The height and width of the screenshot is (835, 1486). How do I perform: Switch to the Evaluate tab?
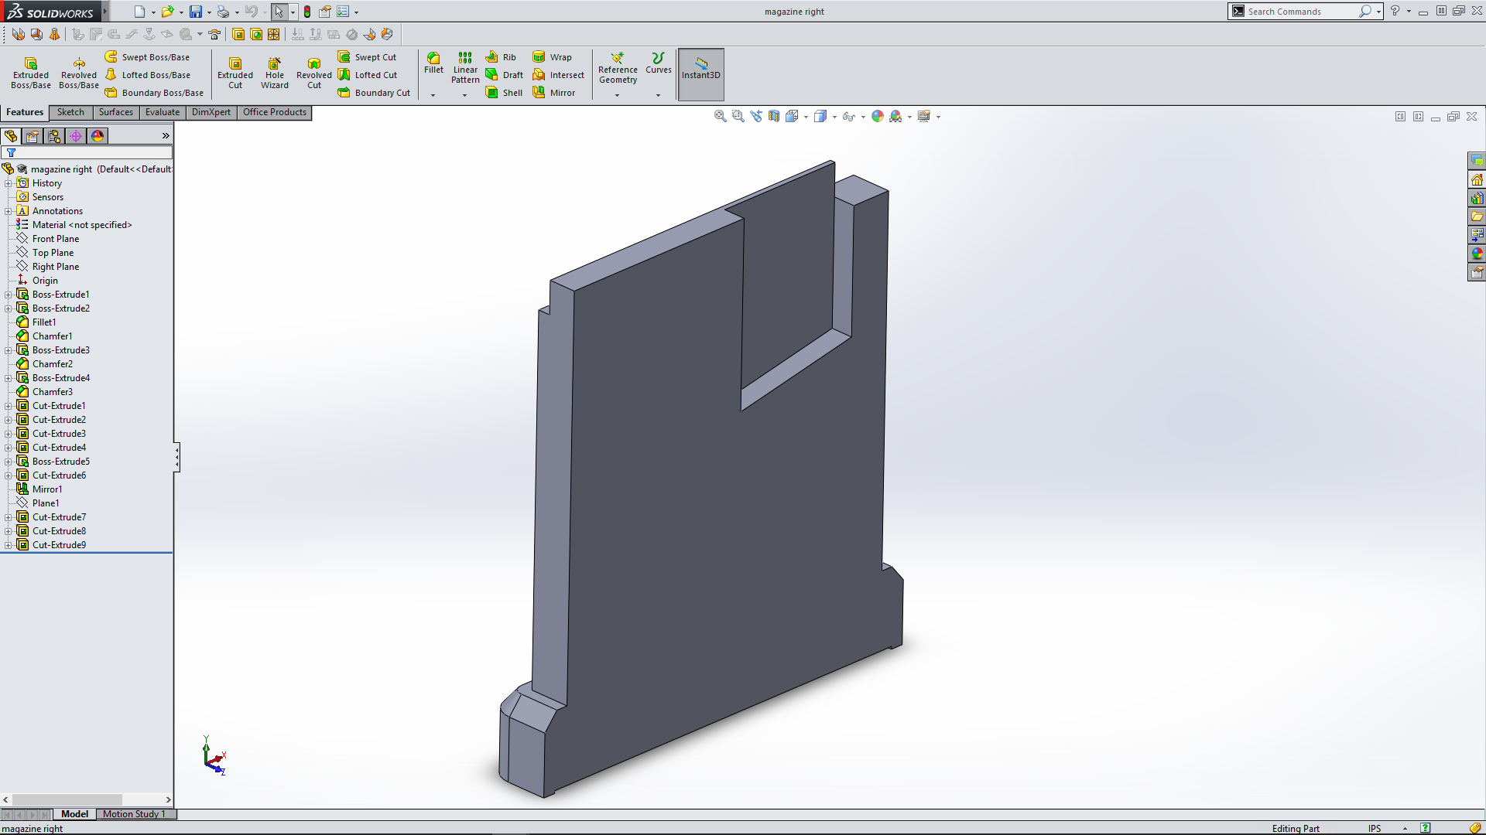(162, 112)
